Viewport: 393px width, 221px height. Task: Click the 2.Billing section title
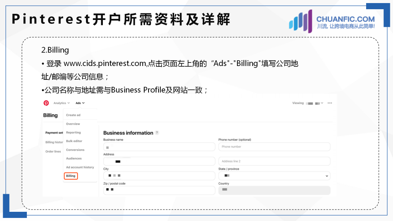click(x=55, y=50)
